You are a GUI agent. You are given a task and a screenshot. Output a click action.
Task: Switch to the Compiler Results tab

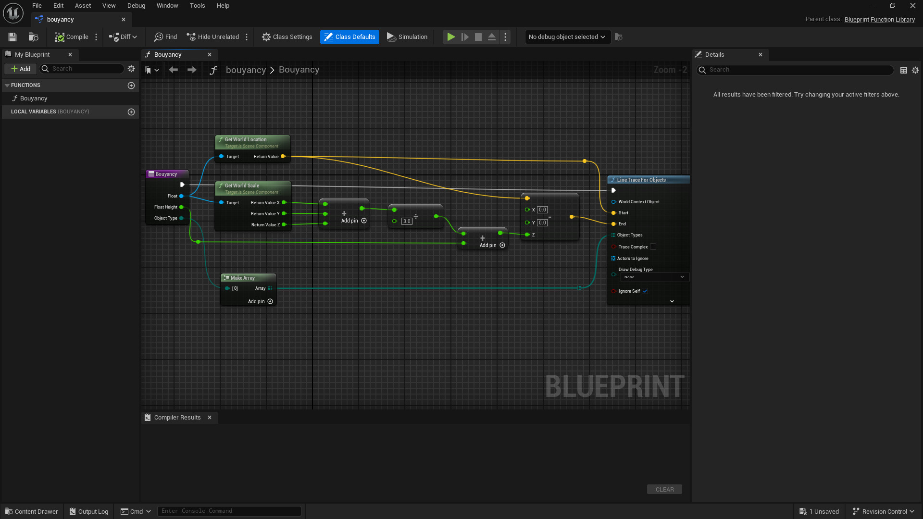pos(177,417)
